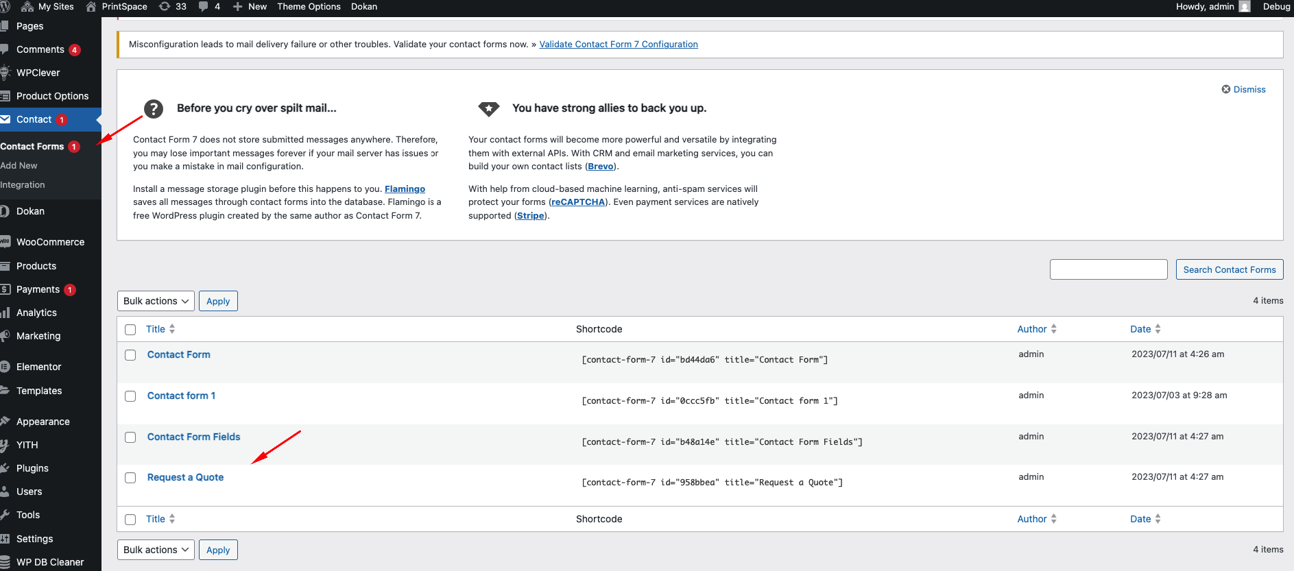The image size is (1294, 571).
Task: Click Search Contact Forms button
Action: point(1230,269)
